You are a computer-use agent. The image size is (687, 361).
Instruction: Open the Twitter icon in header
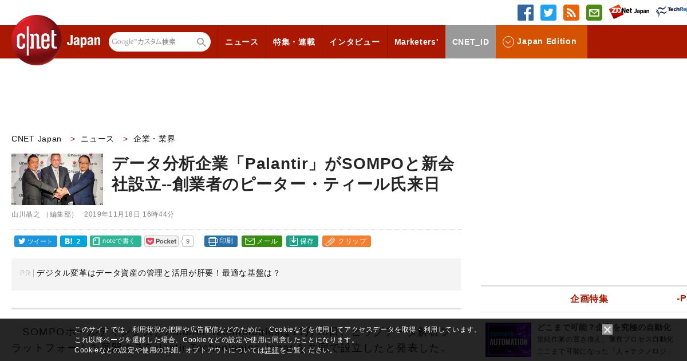[548, 13]
